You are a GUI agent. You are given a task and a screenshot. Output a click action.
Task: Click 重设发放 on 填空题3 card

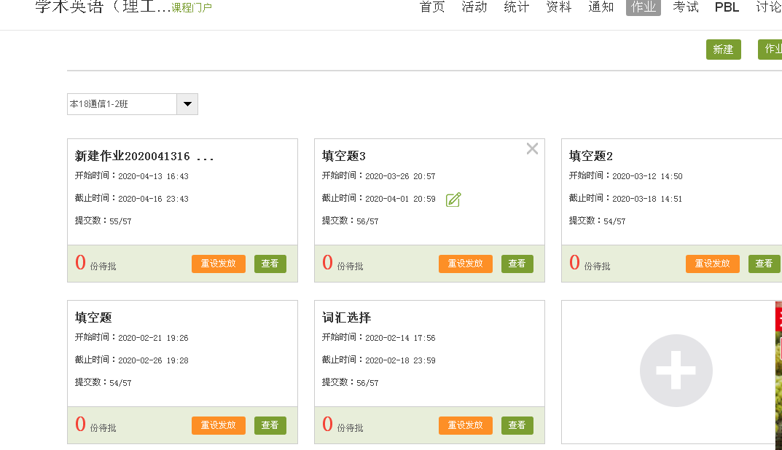pos(465,264)
